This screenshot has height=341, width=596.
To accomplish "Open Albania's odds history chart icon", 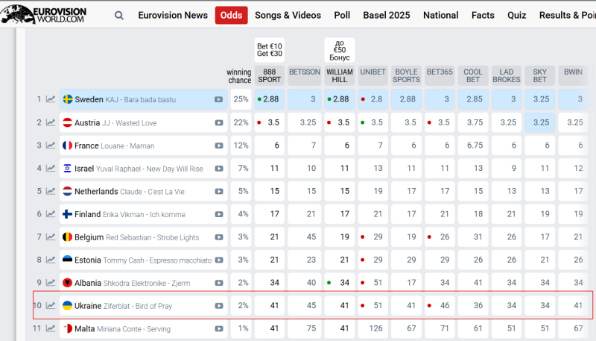I will (x=51, y=283).
